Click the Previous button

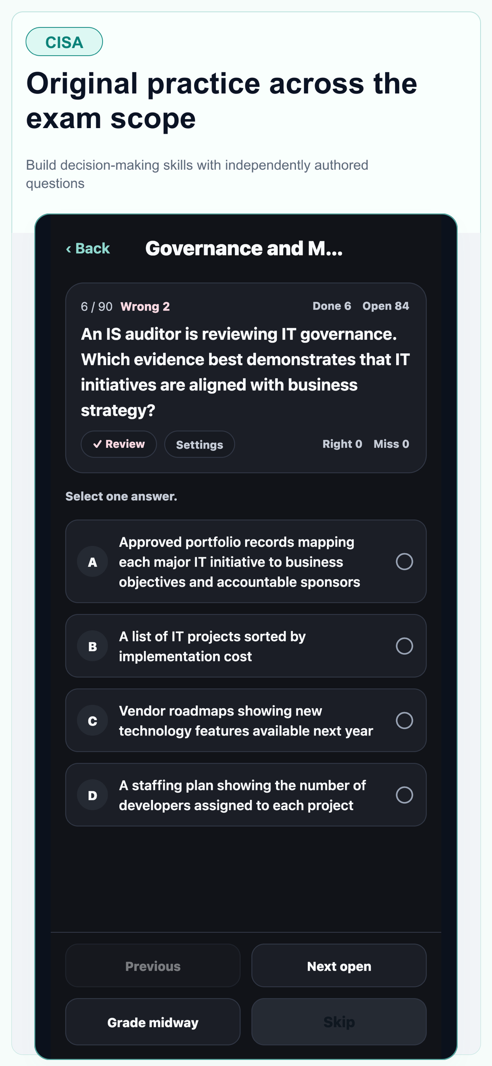(x=153, y=965)
